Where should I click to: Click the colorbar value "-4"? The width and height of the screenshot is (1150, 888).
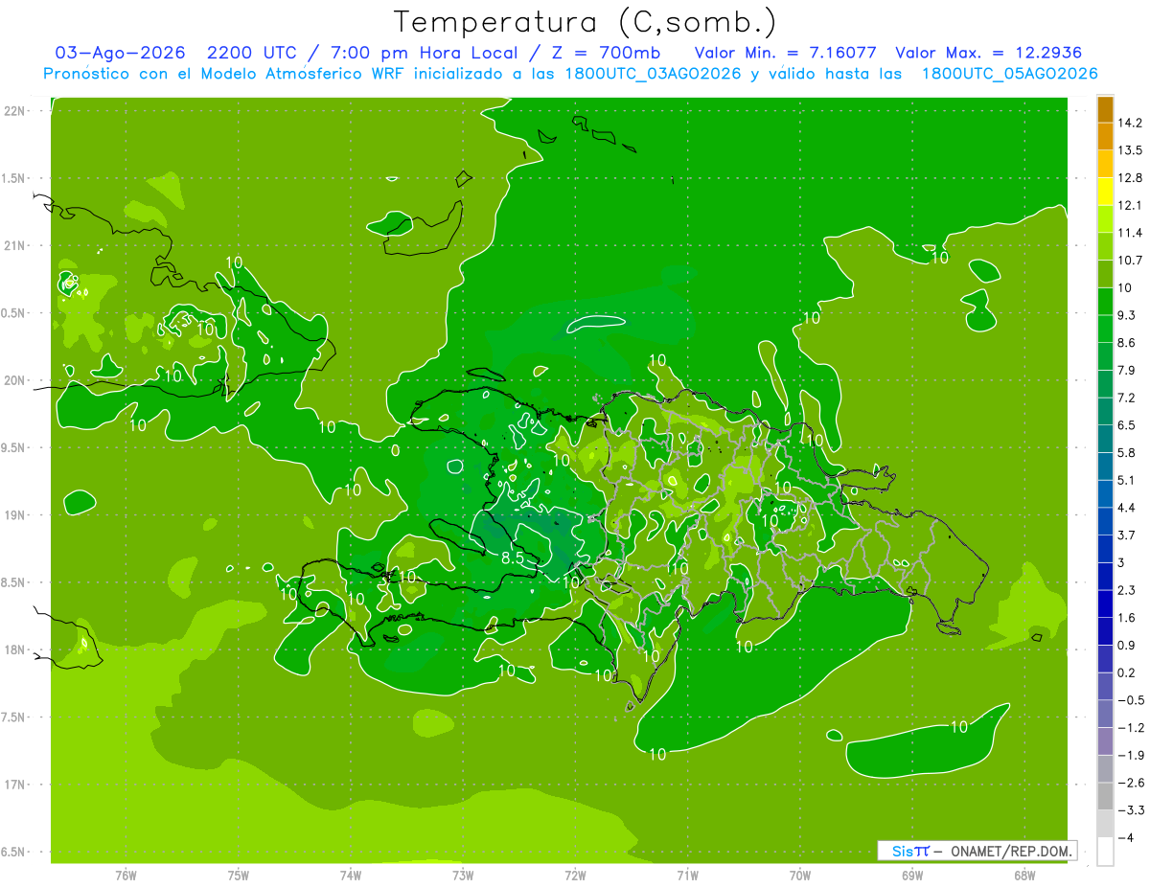click(1125, 837)
